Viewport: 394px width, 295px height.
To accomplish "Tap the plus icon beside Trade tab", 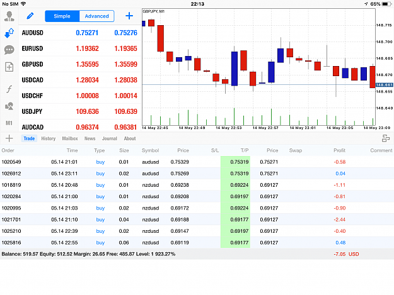I will (9, 138).
